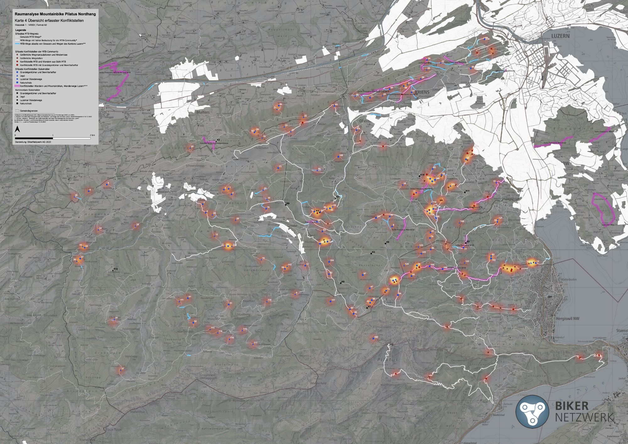The image size is (628, 444).
Task: Click 'Darstellung: BikerNetzwerk AG 2023' credit text
Action: click(33, 142)
